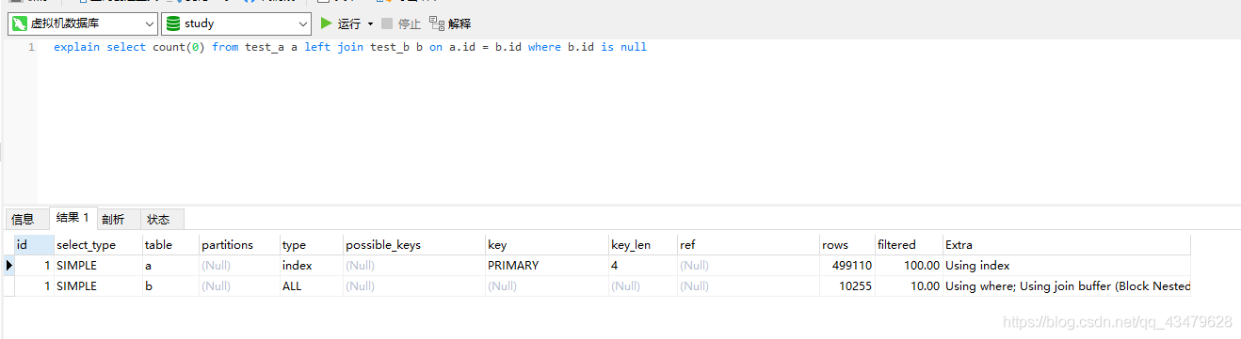Click the possible_keys column header
The height and width of the screenshot is (339, 1241).
click(x=414, y=244)
